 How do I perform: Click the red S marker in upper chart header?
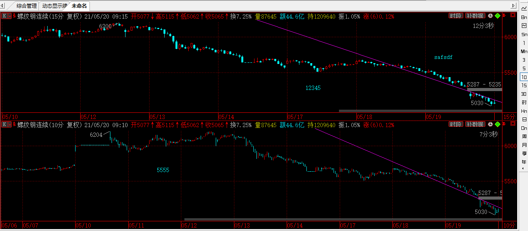click(x=14, y=16)
